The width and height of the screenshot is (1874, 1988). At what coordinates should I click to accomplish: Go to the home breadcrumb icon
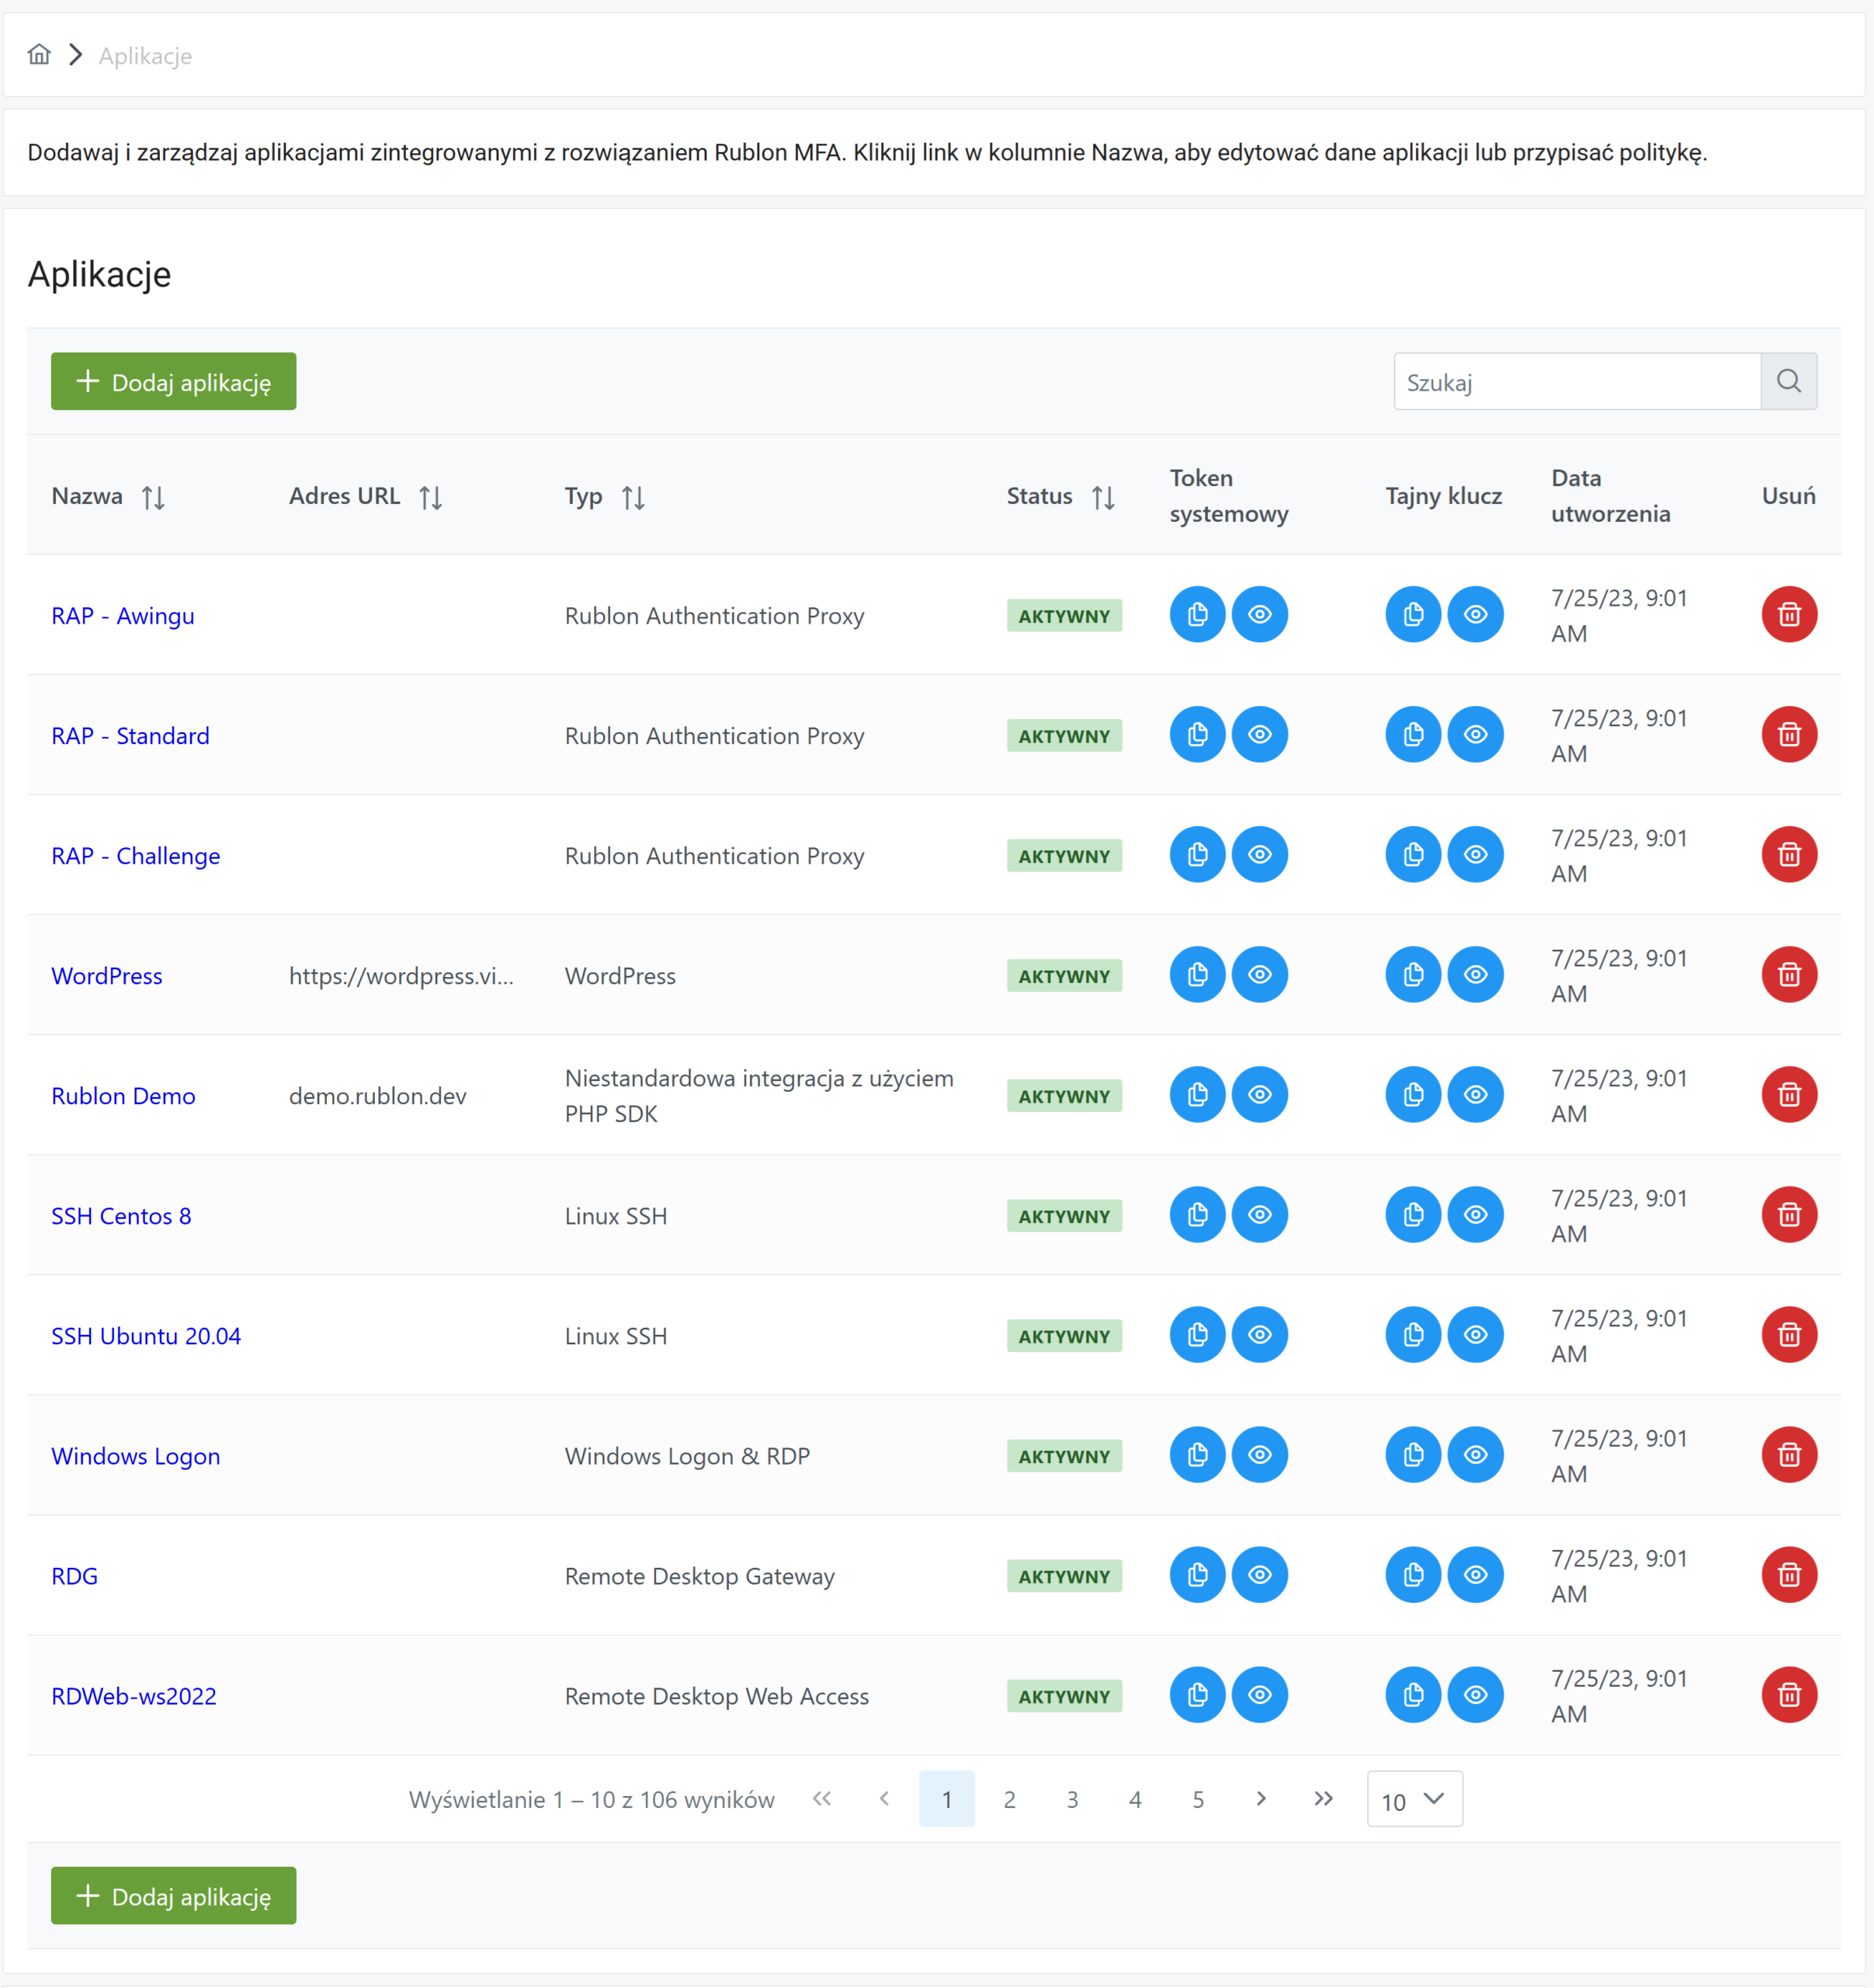coord(39,54)
